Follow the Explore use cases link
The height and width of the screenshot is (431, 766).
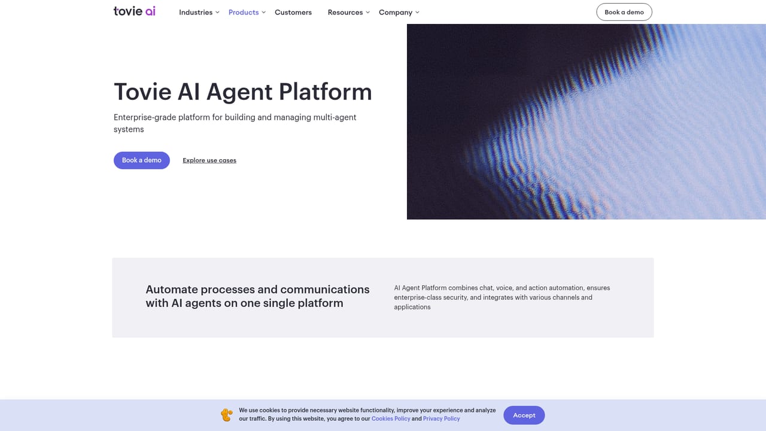[x=209, y=160]
